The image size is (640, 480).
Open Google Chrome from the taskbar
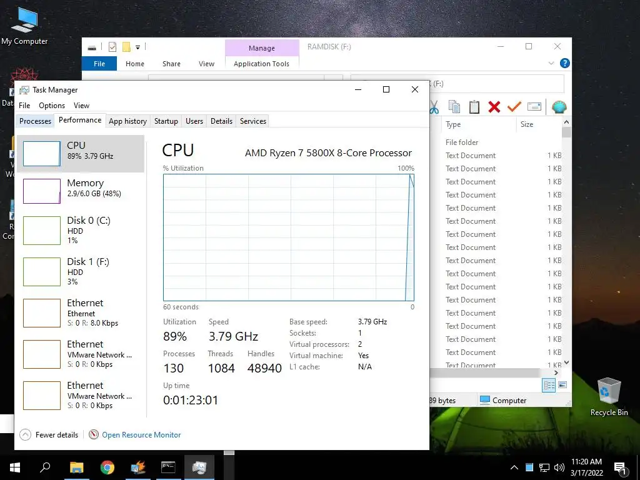(x=107, y=467)
